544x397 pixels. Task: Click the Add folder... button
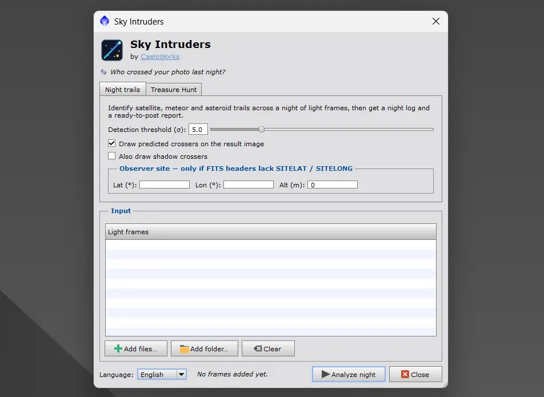click(x=205, y=348)
